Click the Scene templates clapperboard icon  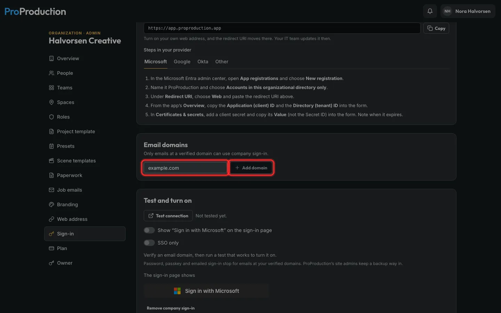[51, 161]
